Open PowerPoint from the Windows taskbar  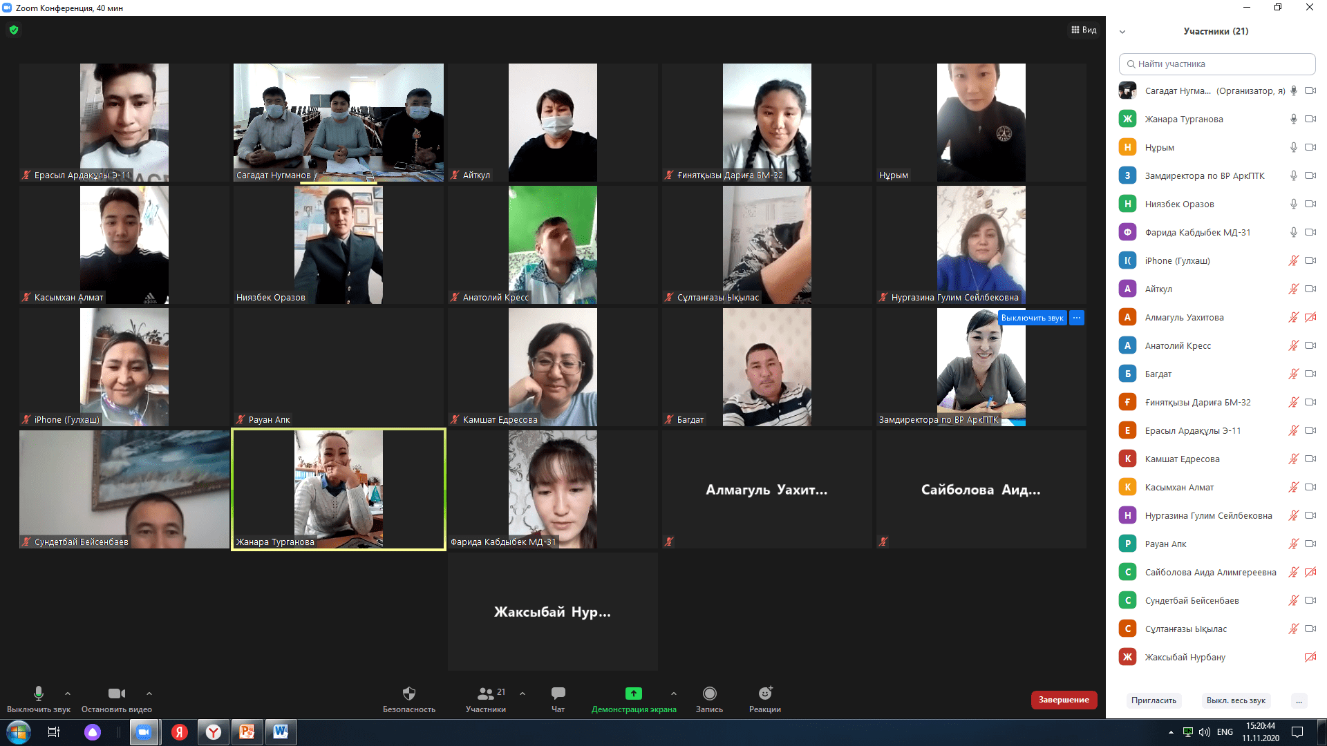click(247, 731)
